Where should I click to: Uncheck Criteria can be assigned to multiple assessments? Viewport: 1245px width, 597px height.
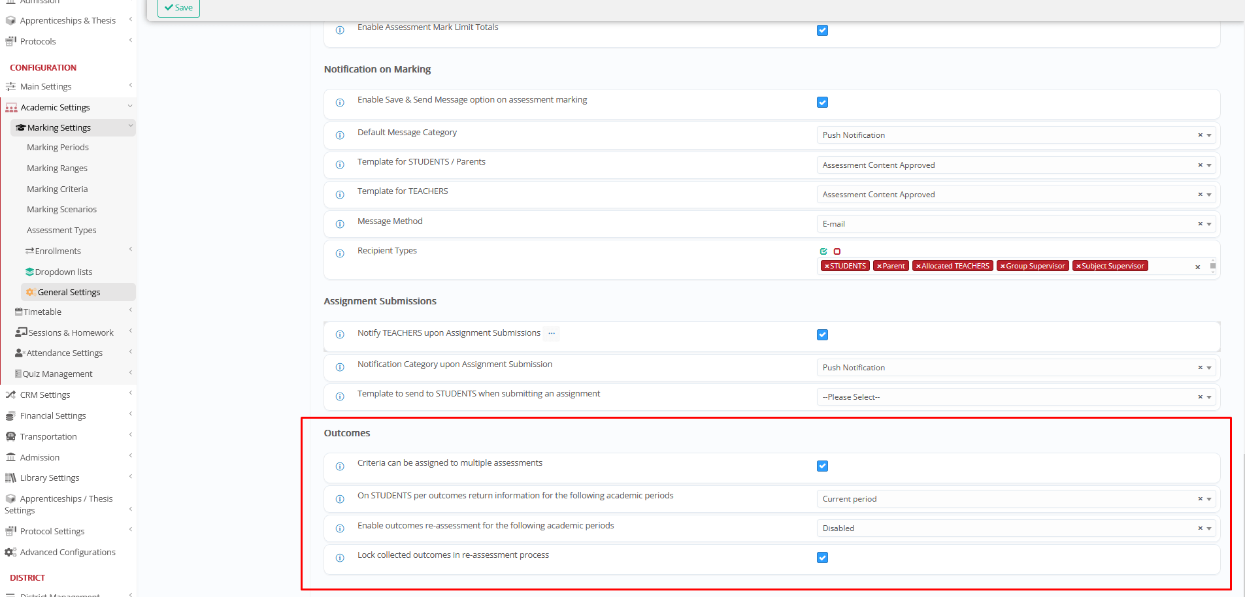coord(822,466)
